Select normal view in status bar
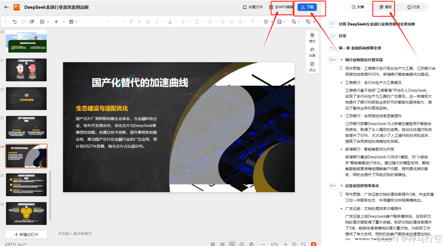The width and height of the screenshot is (444, 246). coord(232,244)
